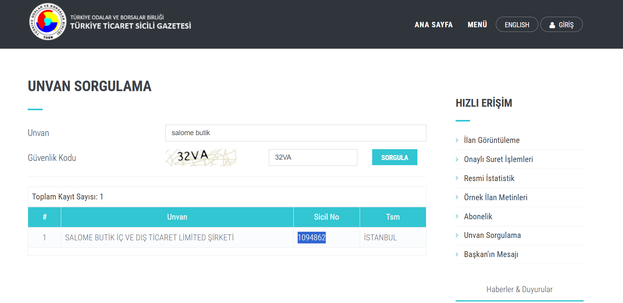Viewport: 623px width, 303px height.
Task: Click the highlighted Sicil No 1094862
Action: (x=311, y=238)
